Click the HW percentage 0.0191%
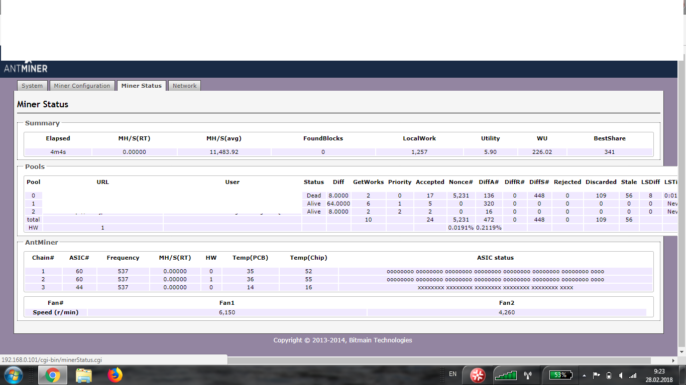This screenshot has height=385, width=686. (x=461, y=228)
